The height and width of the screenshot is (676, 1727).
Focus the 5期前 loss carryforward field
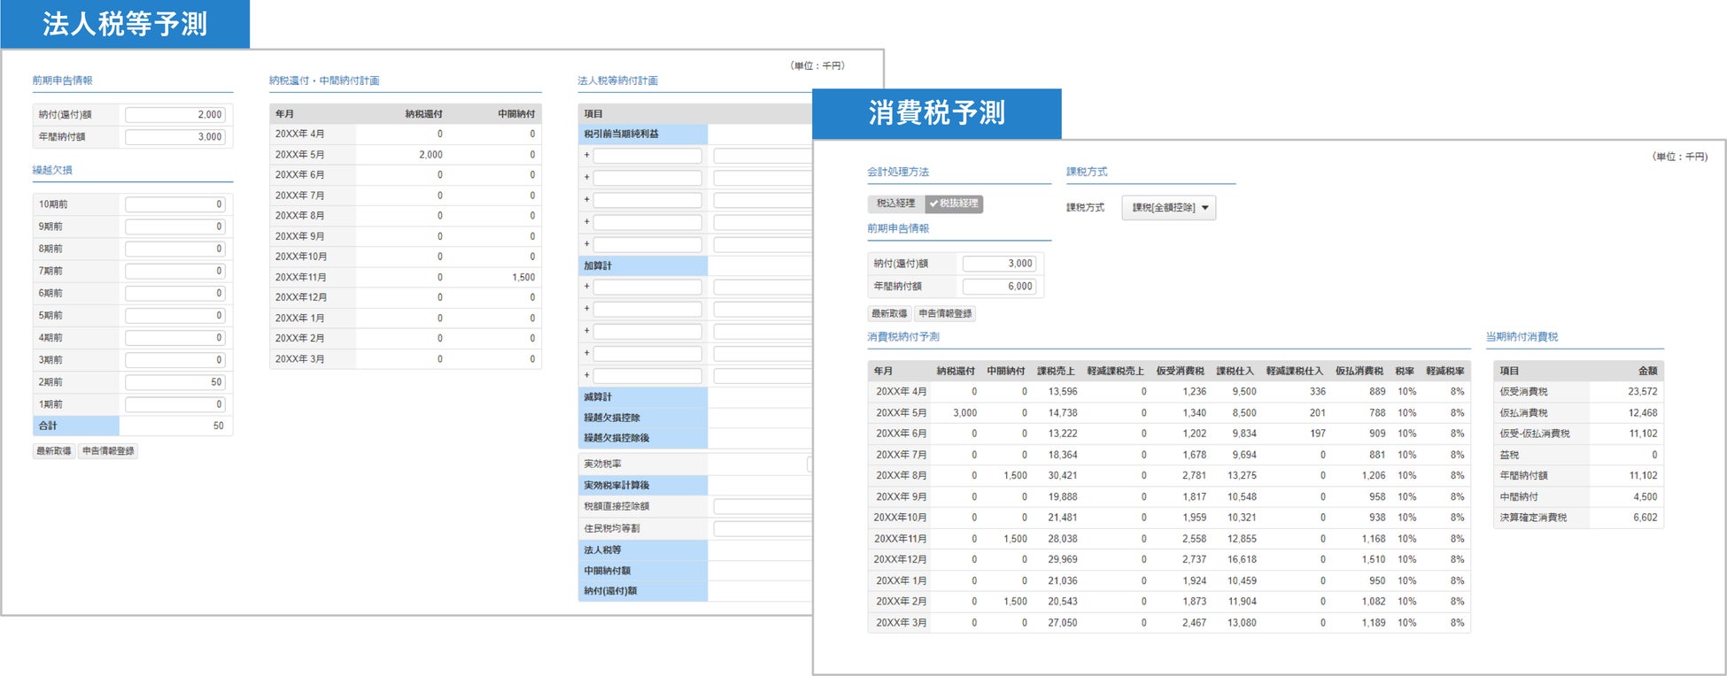(175, 316)
